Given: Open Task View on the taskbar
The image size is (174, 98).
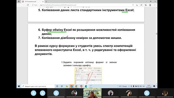Looking at the screenshot, I should [x=62, y=86].
